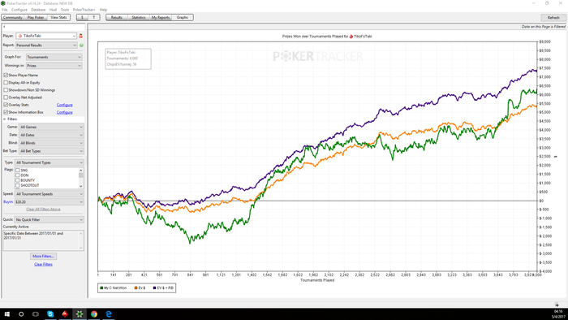Click Configure link for Overlay Stats
The image size is (568, 320).
coord(64,105)
